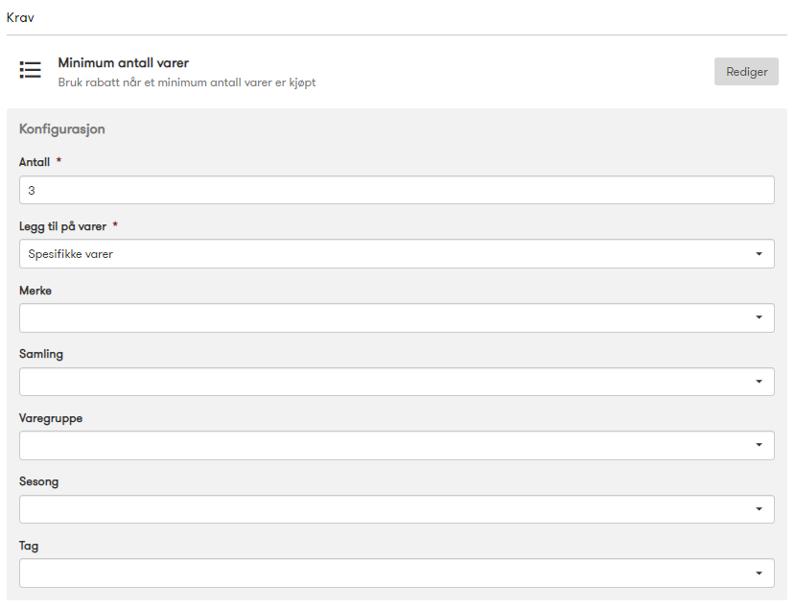The image size is (796, 608).
Task: Click the Tag dropdown arrow
Action: click(759, 573)
